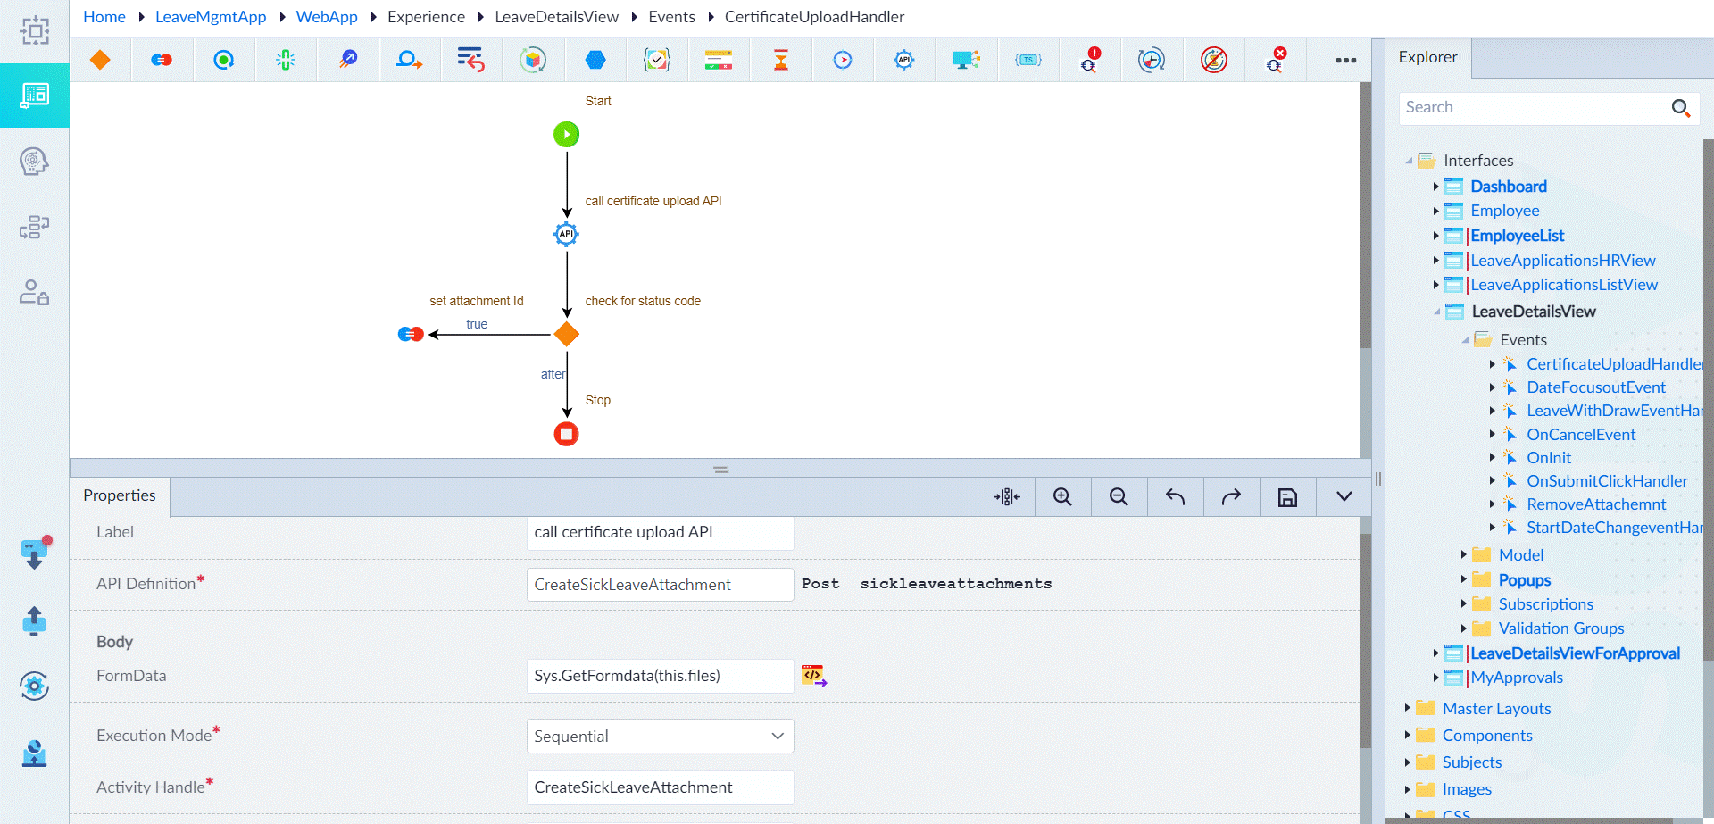Go to Home breadcrumb
This screenshot has height=824, width=1714.
point(104,17)
